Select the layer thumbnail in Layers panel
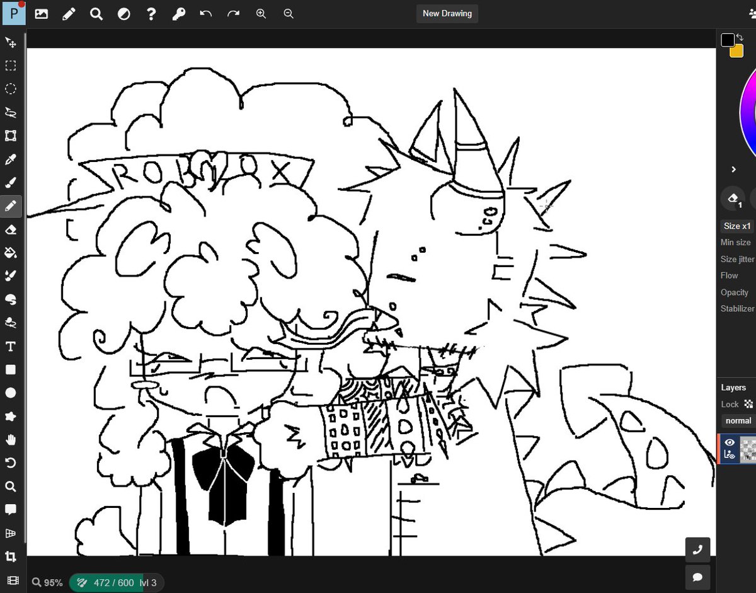 tap(748, 449)
